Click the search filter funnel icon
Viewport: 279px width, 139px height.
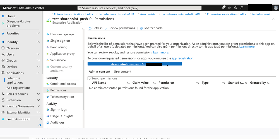point(90,79)
